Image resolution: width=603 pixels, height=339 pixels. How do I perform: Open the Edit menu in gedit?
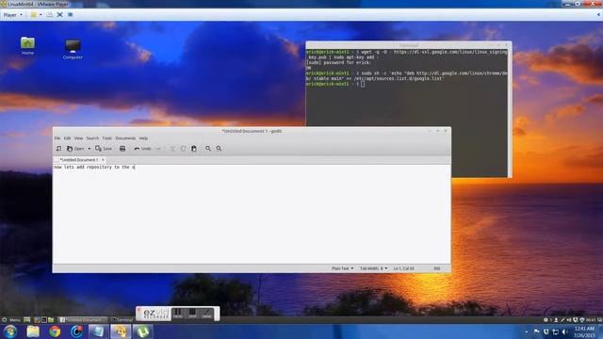(x=67, y=138)
